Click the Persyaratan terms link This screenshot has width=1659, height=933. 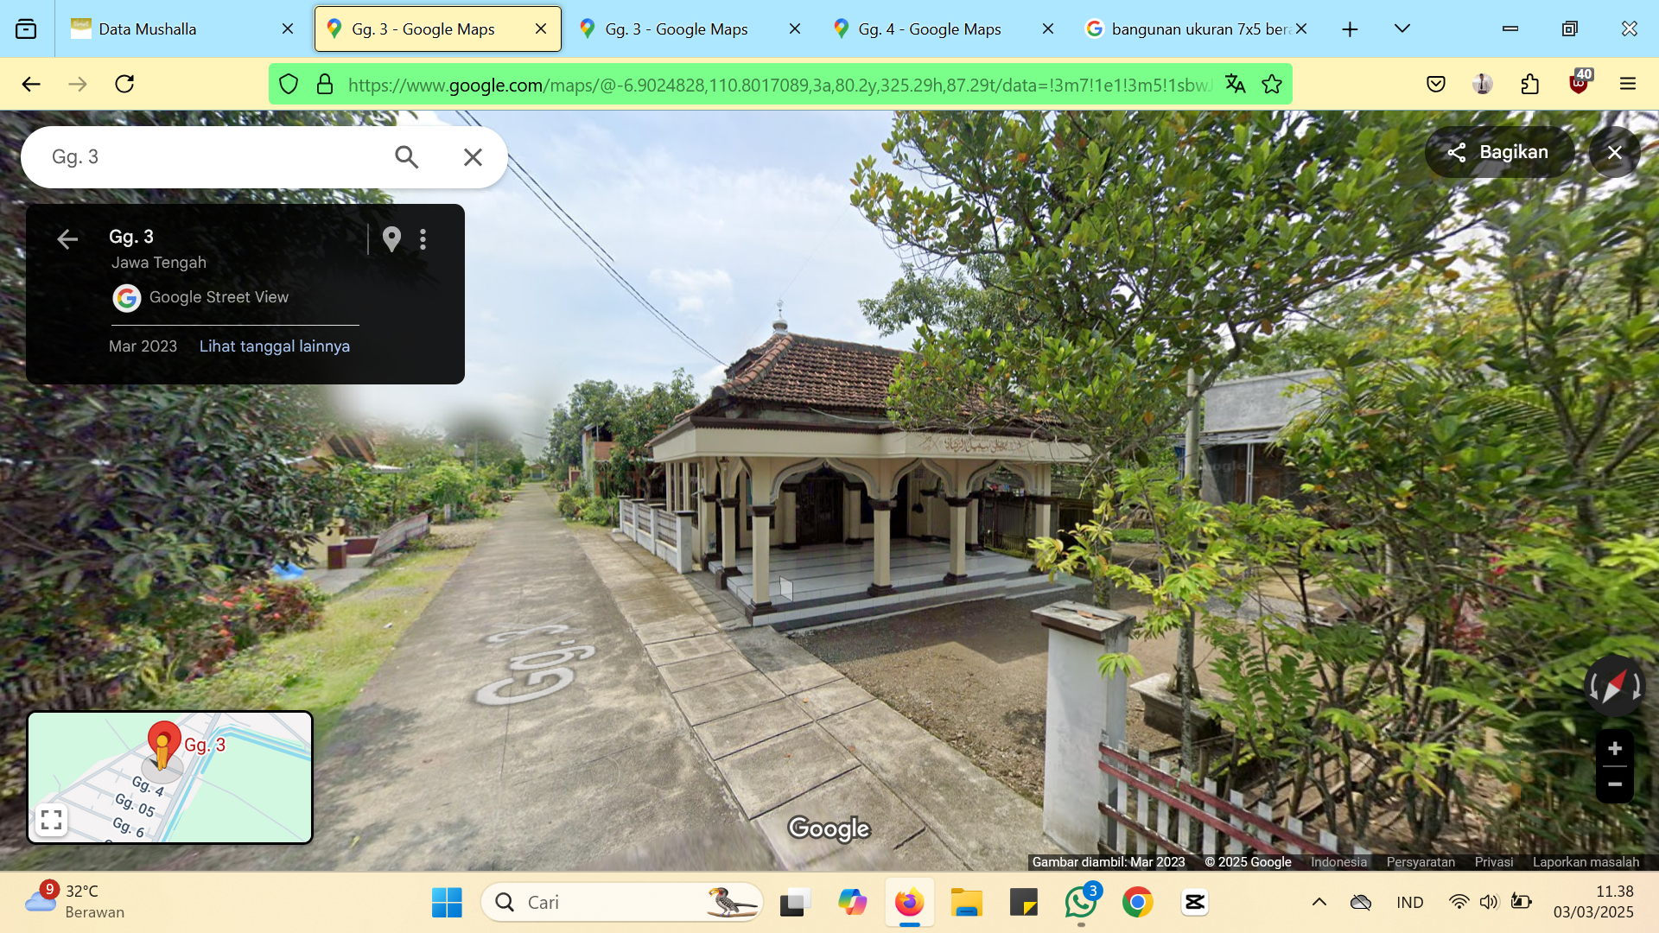[1421, 861]
